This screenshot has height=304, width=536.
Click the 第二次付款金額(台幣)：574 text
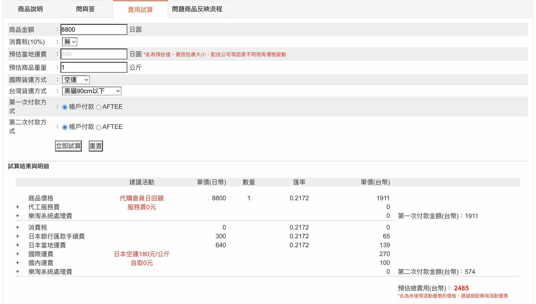(x=436, y=272)
